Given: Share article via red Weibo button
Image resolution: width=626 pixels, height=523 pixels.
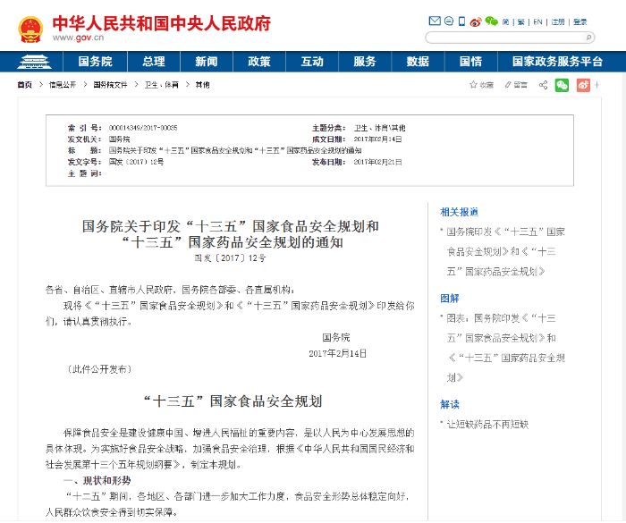Looking at the screenshot, I should pyautogui.click(x=583, y=85).
